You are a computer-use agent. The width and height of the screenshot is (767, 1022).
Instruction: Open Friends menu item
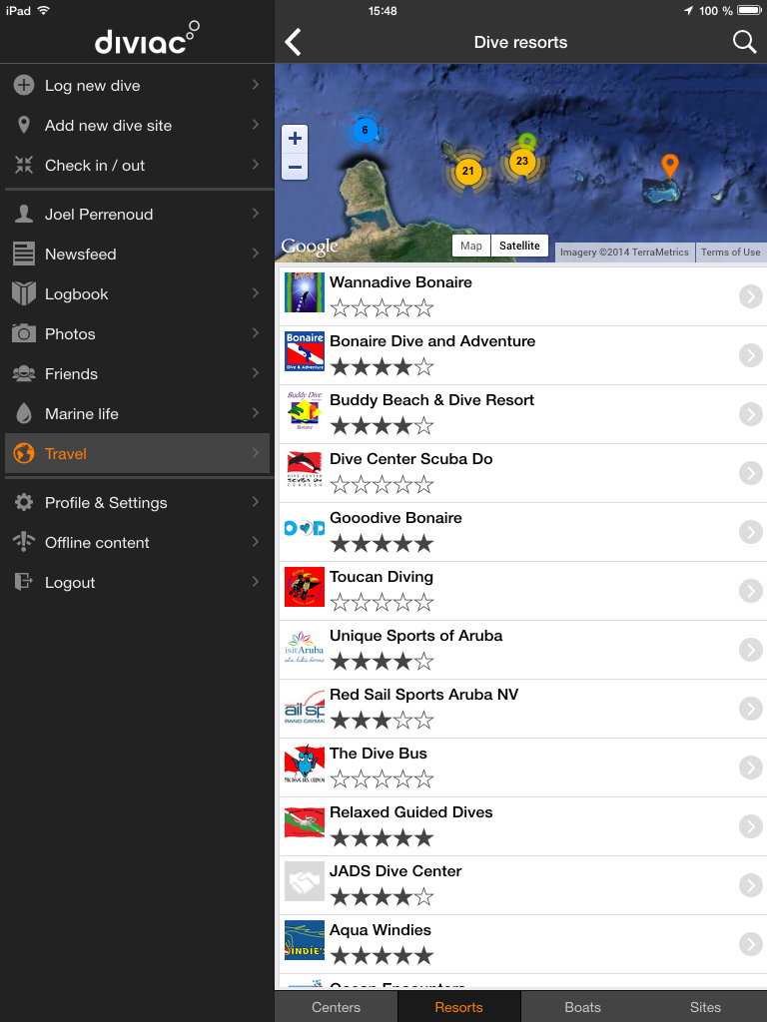pyautogui.click(x=137, y=373)
